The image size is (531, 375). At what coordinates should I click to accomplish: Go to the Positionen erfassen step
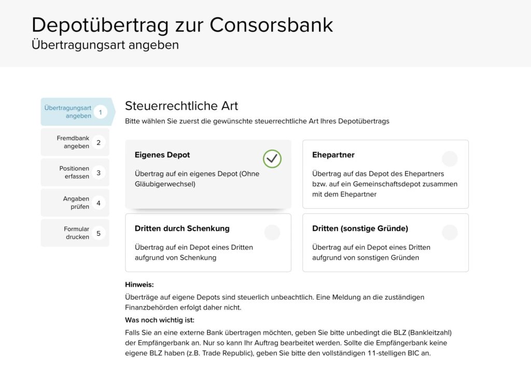tap(75, 172)
